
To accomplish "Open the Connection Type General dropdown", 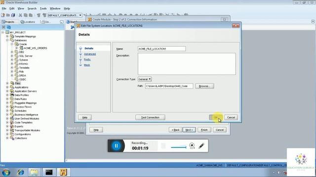I will point(145,79).
